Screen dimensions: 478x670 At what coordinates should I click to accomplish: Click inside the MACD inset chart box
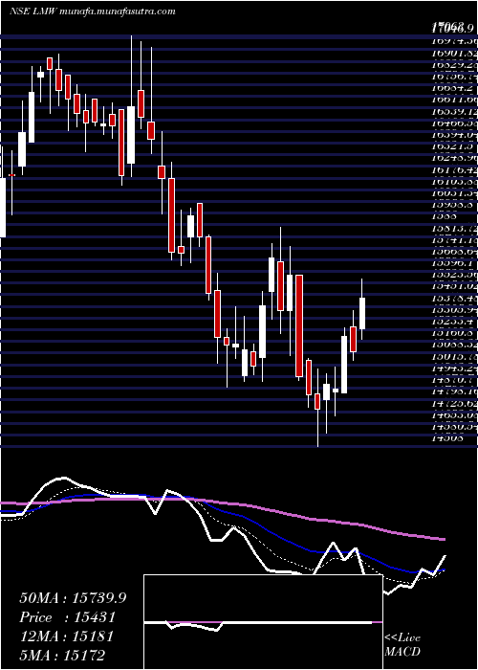tap(263, 622)
